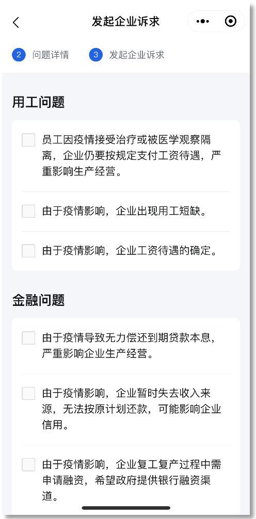Enable the 企业工资待遇的确定 checkbox
This screenshot has width=256, height=519.
click(x=28, y=251)
